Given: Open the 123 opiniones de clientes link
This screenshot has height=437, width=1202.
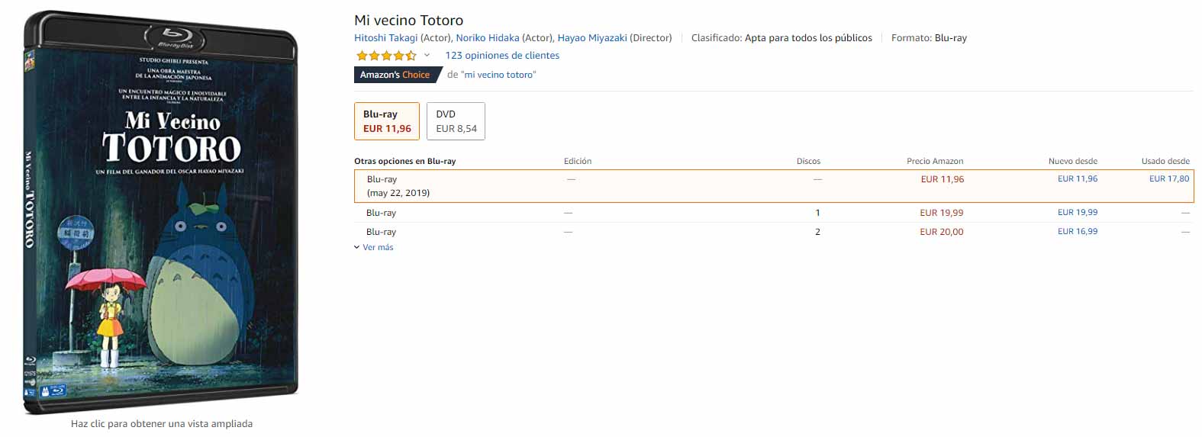Looking at the screenshot, I should click(502, 56).
